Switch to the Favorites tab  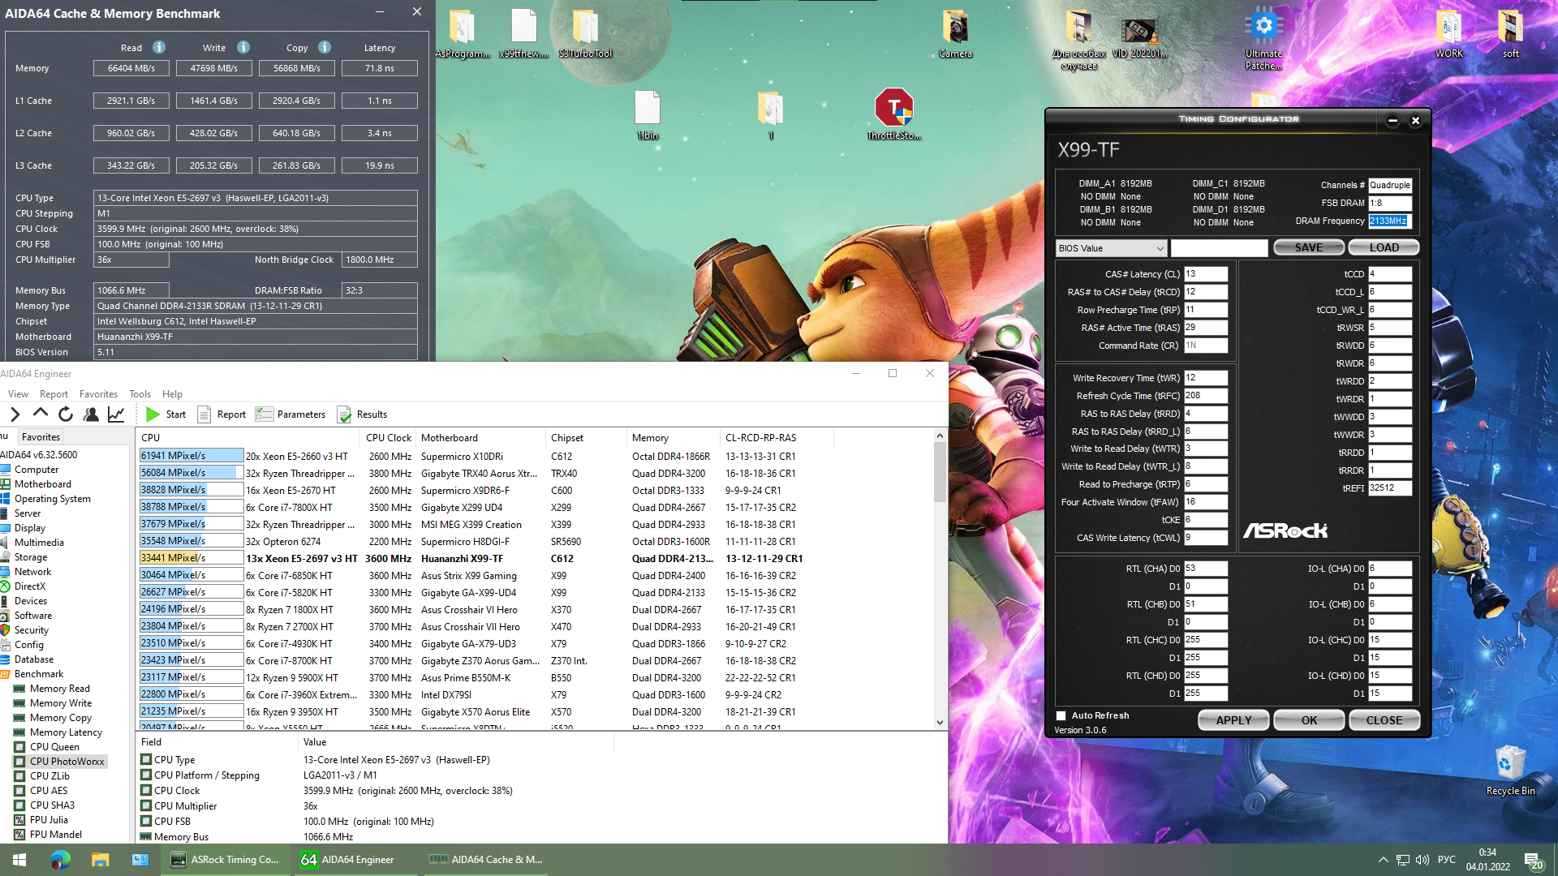point(41,437)
